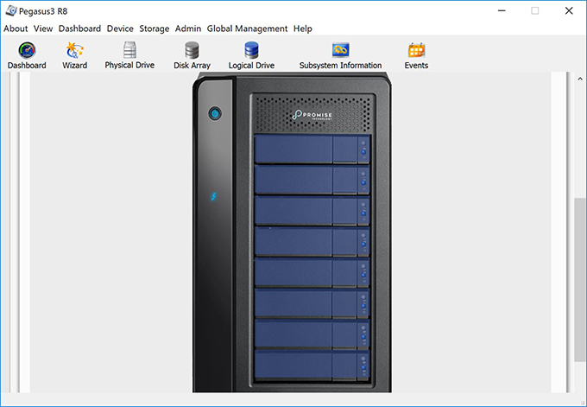The height and width of the screenshot is (407, 587).
Task: Open the Dashboard toolbar icon
Action: click(x=27, y=56)
